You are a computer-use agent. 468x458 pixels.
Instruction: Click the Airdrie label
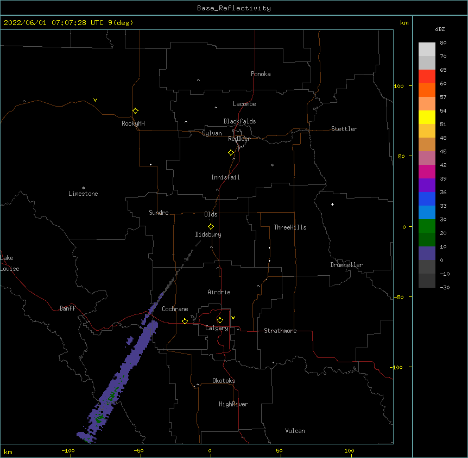pyautogui.click(x=219, y=292)
